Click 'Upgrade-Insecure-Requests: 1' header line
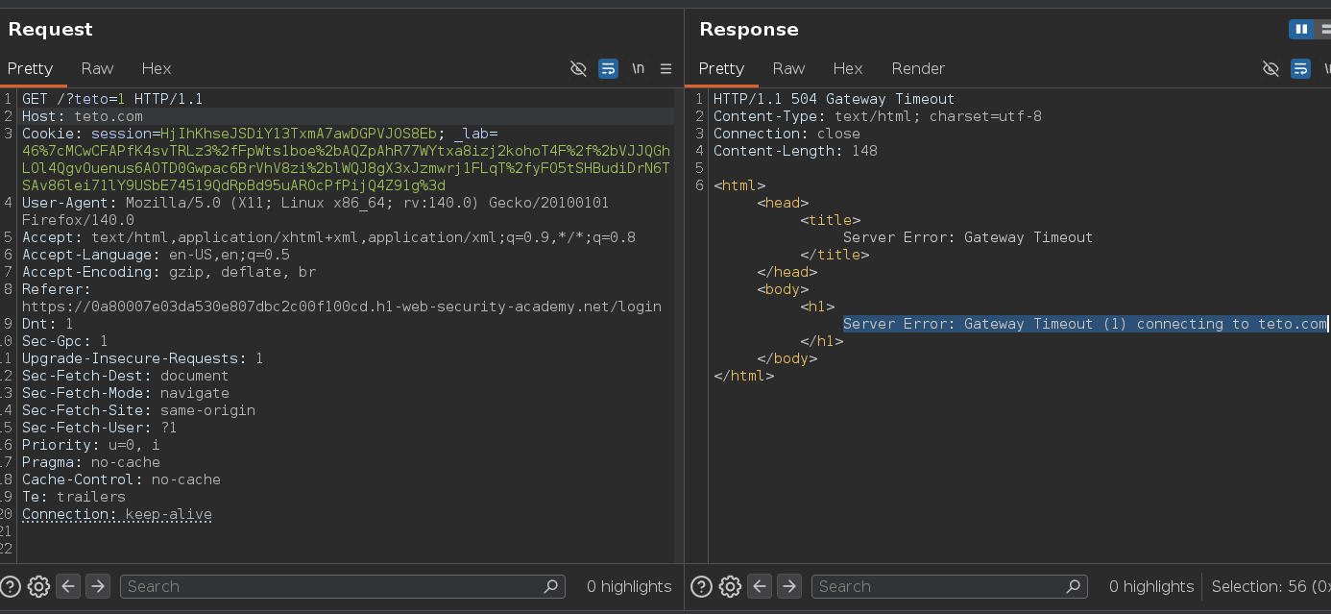This screenshot has width=1331, height=614. tap(143, 358)
